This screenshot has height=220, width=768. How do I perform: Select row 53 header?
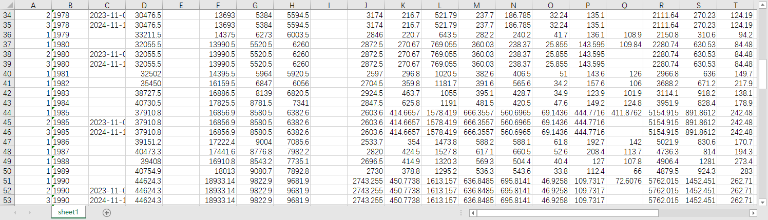[x=8, y=201]
